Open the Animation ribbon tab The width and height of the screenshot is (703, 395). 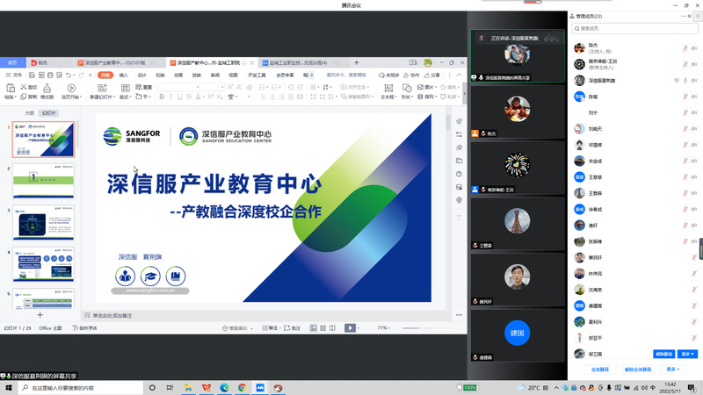click(178, 75)
